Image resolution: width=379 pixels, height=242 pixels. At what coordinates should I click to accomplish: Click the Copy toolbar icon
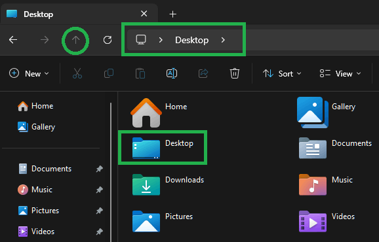(109, 73)
